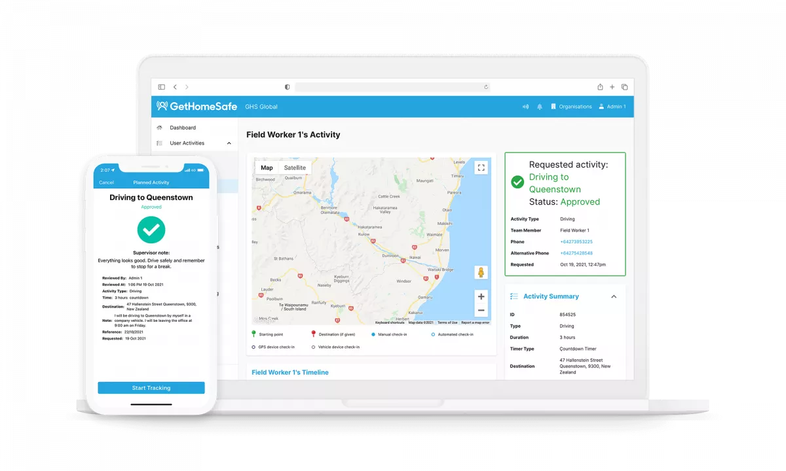The image size is (786, 471).
Task: Select the Map view type
Action: pyautogui.click(x=267, y=167)
